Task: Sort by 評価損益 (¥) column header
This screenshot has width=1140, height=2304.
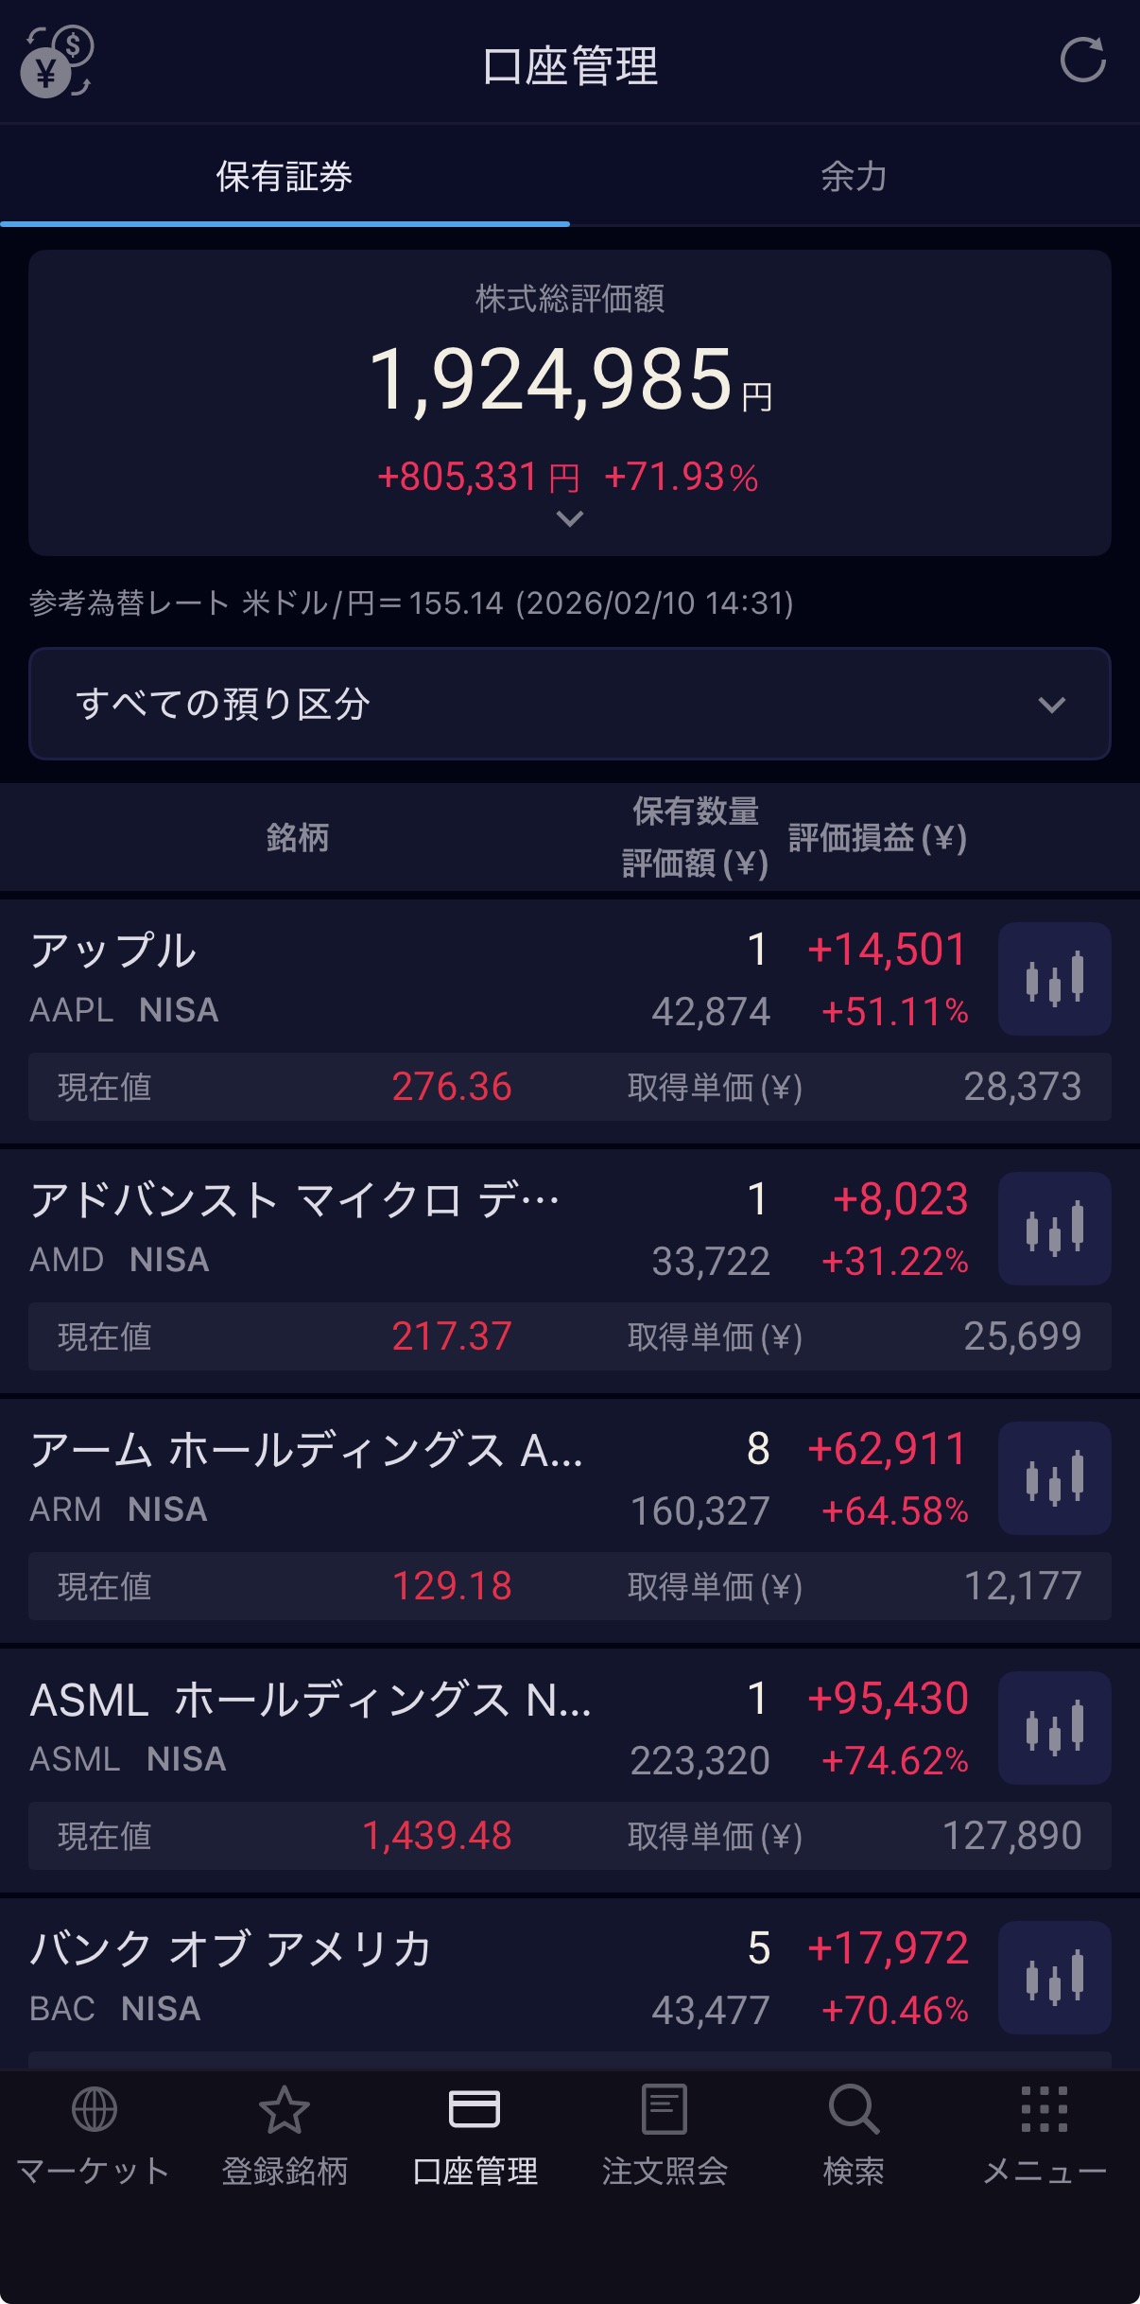Action: pyautogui.click(x=877, y=838)
